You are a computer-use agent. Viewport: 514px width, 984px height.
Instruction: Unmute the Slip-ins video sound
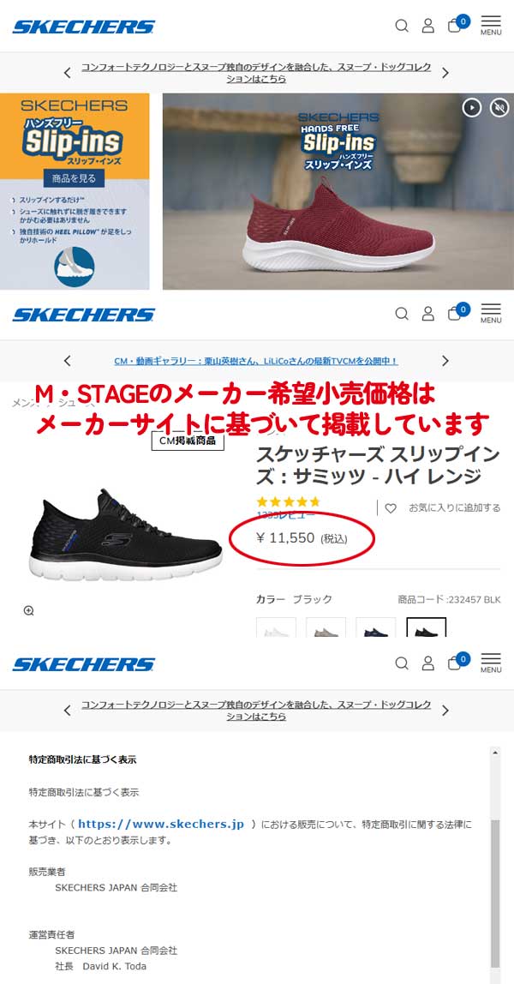tap(499, 108)
